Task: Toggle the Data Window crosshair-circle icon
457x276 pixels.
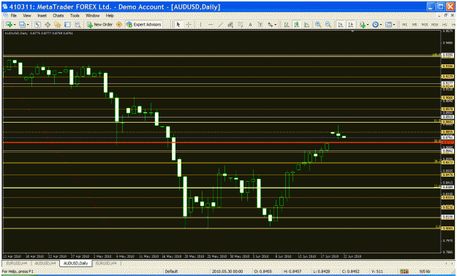Action: coord(48,25)
